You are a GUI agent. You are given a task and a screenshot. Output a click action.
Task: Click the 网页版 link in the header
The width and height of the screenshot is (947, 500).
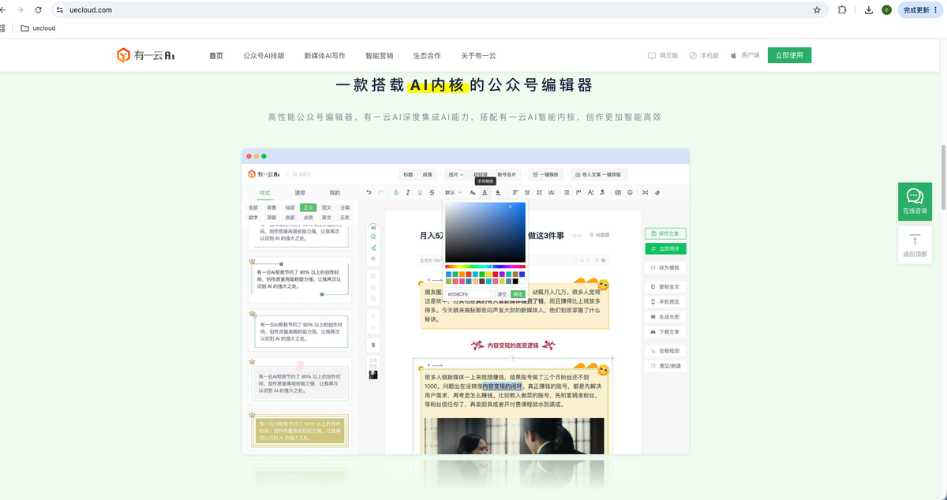[x=663, y=56]
